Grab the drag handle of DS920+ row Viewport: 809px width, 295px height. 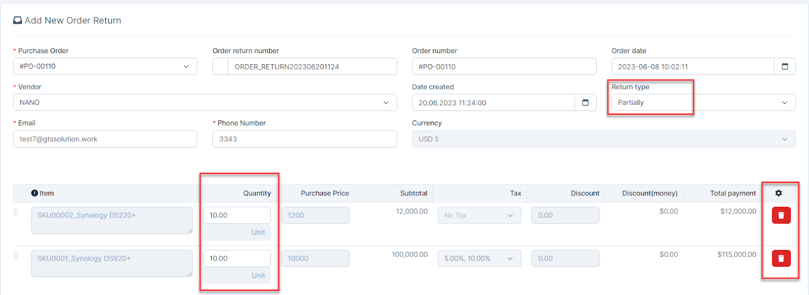click(x=16, y=256)
